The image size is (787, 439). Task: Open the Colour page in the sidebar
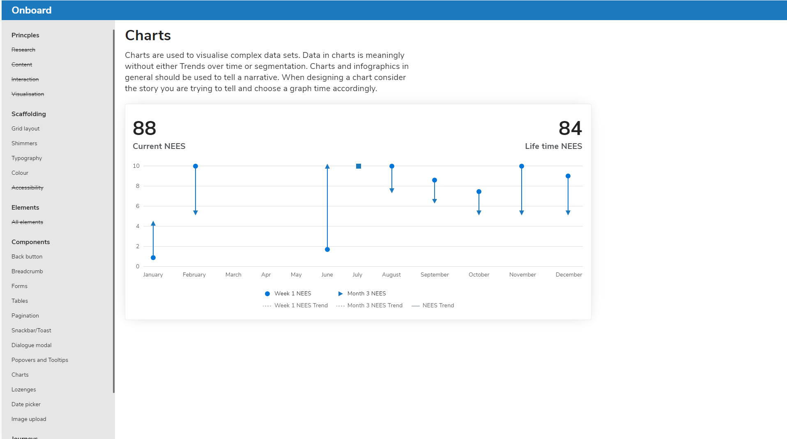click(x=20, y=173)
